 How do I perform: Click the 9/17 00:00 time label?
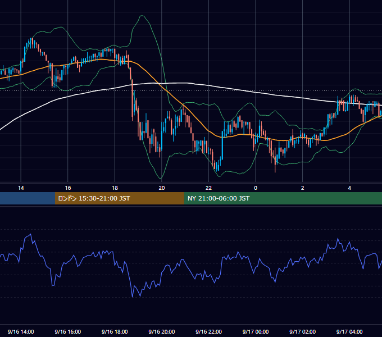(256, 331)
